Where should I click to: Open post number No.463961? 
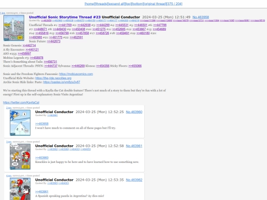pyautogui.click(x=134, y=146)
